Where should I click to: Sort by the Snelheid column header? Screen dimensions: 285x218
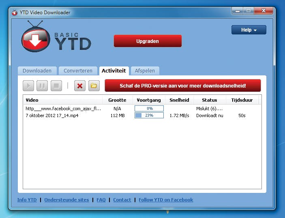coord(179,100)
